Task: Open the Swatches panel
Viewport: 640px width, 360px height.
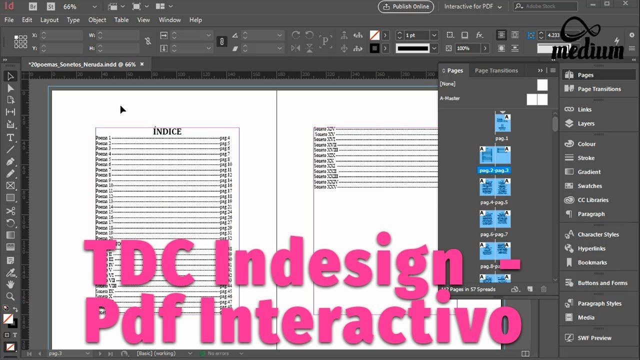Action: [x=589, y=186]
